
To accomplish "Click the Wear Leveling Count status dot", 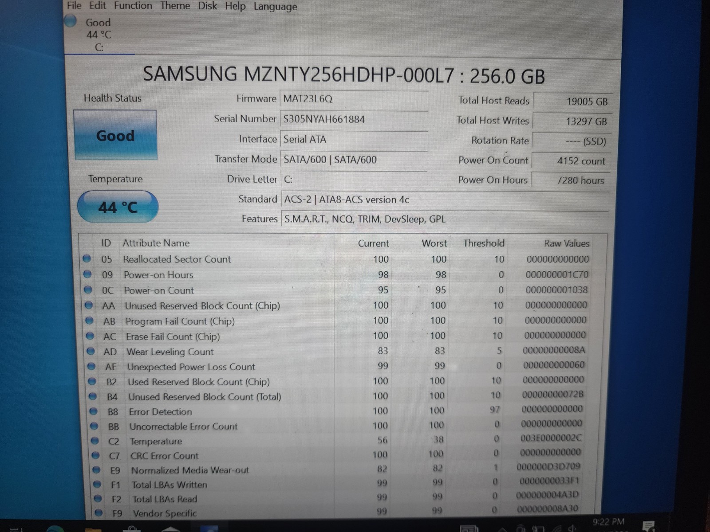I will [x=91, y=351].
